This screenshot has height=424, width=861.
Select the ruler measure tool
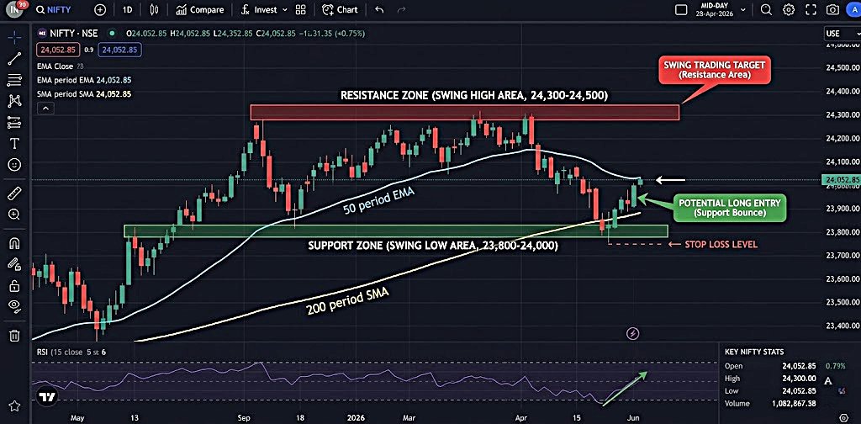15,193
